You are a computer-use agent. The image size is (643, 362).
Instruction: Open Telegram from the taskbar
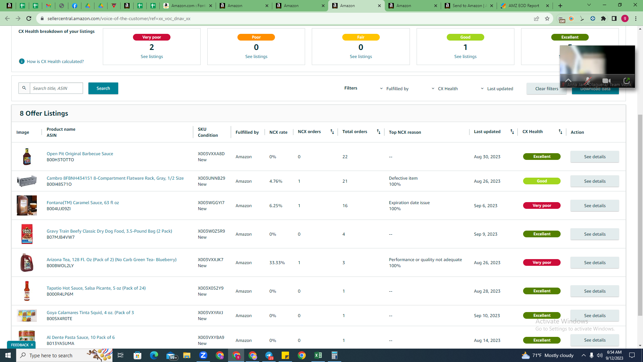269,355
